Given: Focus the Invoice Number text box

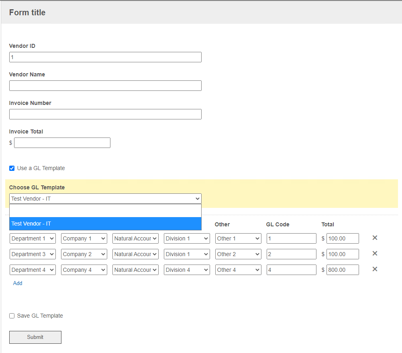Looking at the screenshot, I should tap(105, 114).
